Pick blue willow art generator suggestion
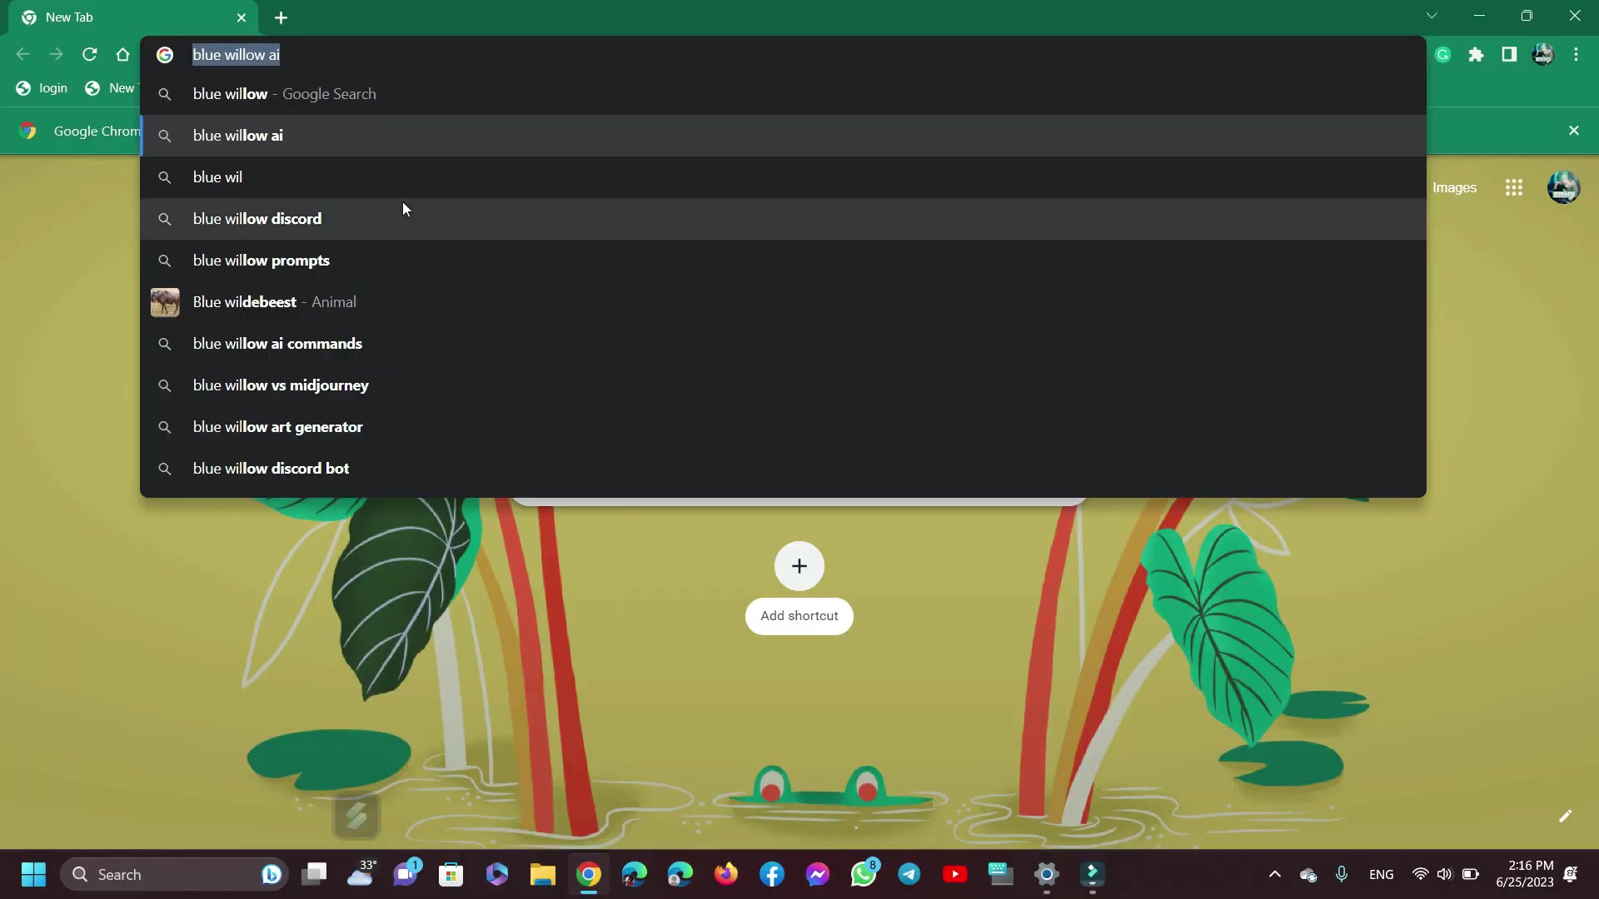 coord(783,427)
